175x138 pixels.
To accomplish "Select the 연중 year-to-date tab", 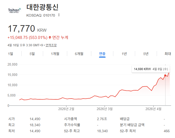I will point(102,54).
